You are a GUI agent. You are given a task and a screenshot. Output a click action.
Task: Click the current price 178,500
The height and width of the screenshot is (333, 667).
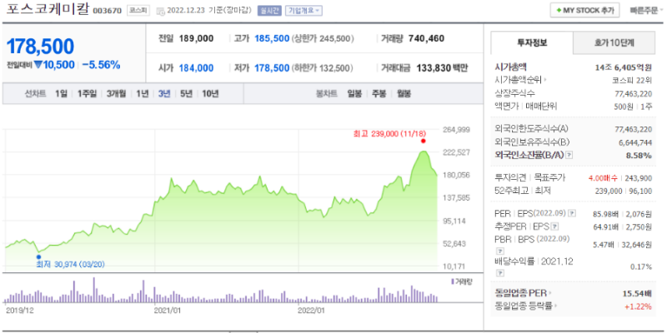point(40,47)
